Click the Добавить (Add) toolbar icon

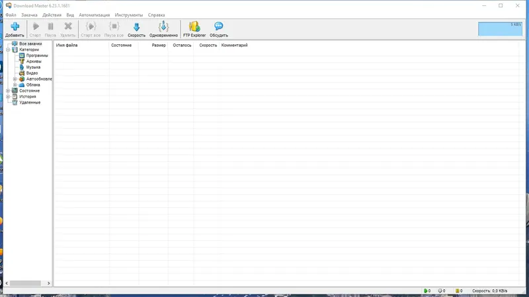coord(15,26)
